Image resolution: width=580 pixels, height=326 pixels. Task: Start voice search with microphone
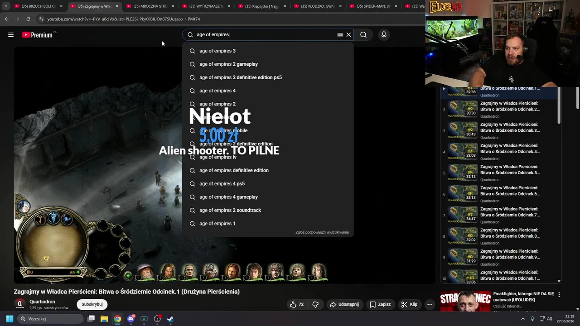pos(384,35)
